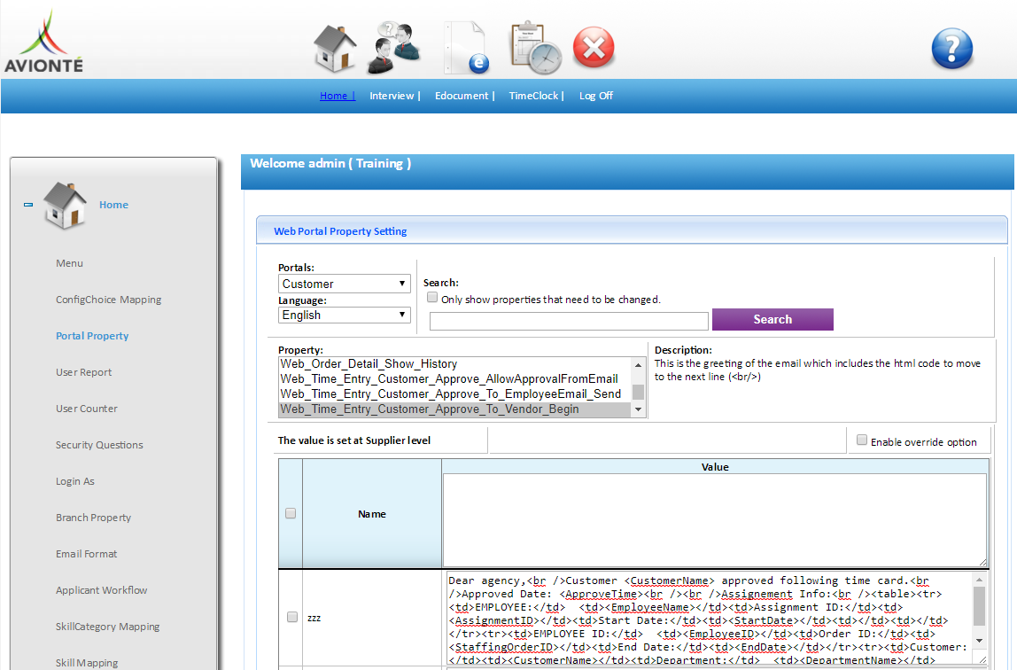Click the Name column header
Image resolution: width=1017 pixels, height=670 pixels.
point(372,514)
